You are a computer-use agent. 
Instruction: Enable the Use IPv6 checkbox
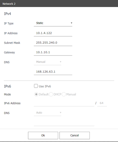click(x=36, y=86)
